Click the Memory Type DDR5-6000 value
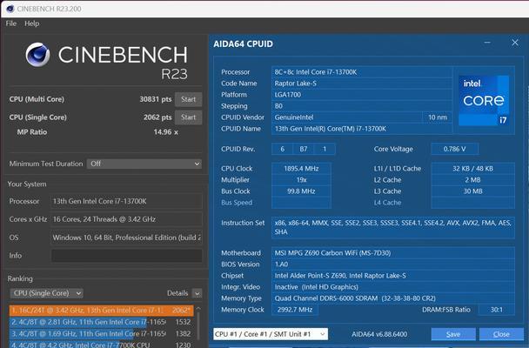This screenshot has width=529, height=348. (393, 298)
